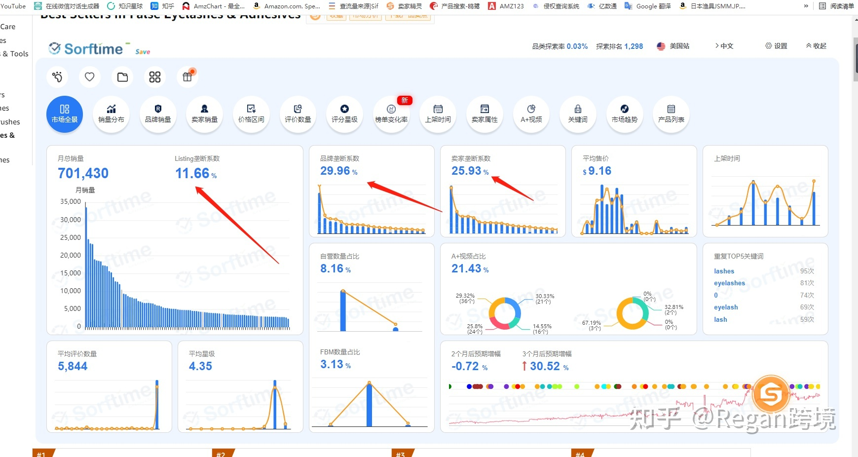The image size is (858, 457).
Task: Open 设置 settings
Action: pos(776,46)
